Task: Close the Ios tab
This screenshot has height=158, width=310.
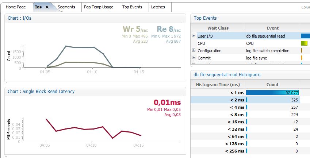Action: coord(47,7)
